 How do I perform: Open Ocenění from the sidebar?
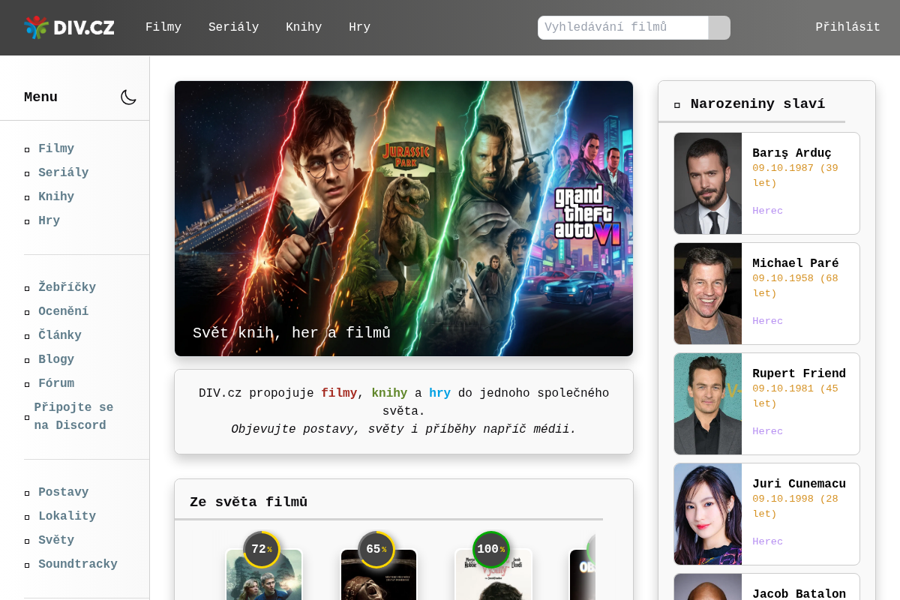pos(64,312)
